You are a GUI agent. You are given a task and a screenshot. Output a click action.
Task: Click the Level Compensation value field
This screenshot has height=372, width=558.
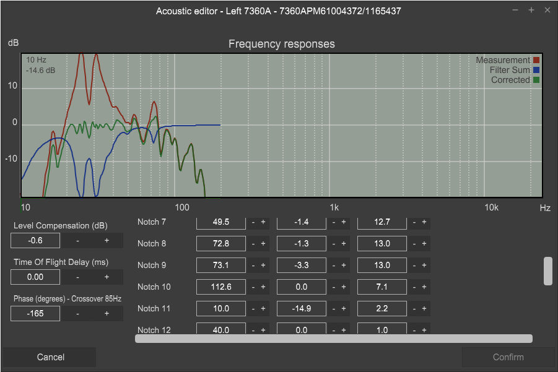pos(35,241)
